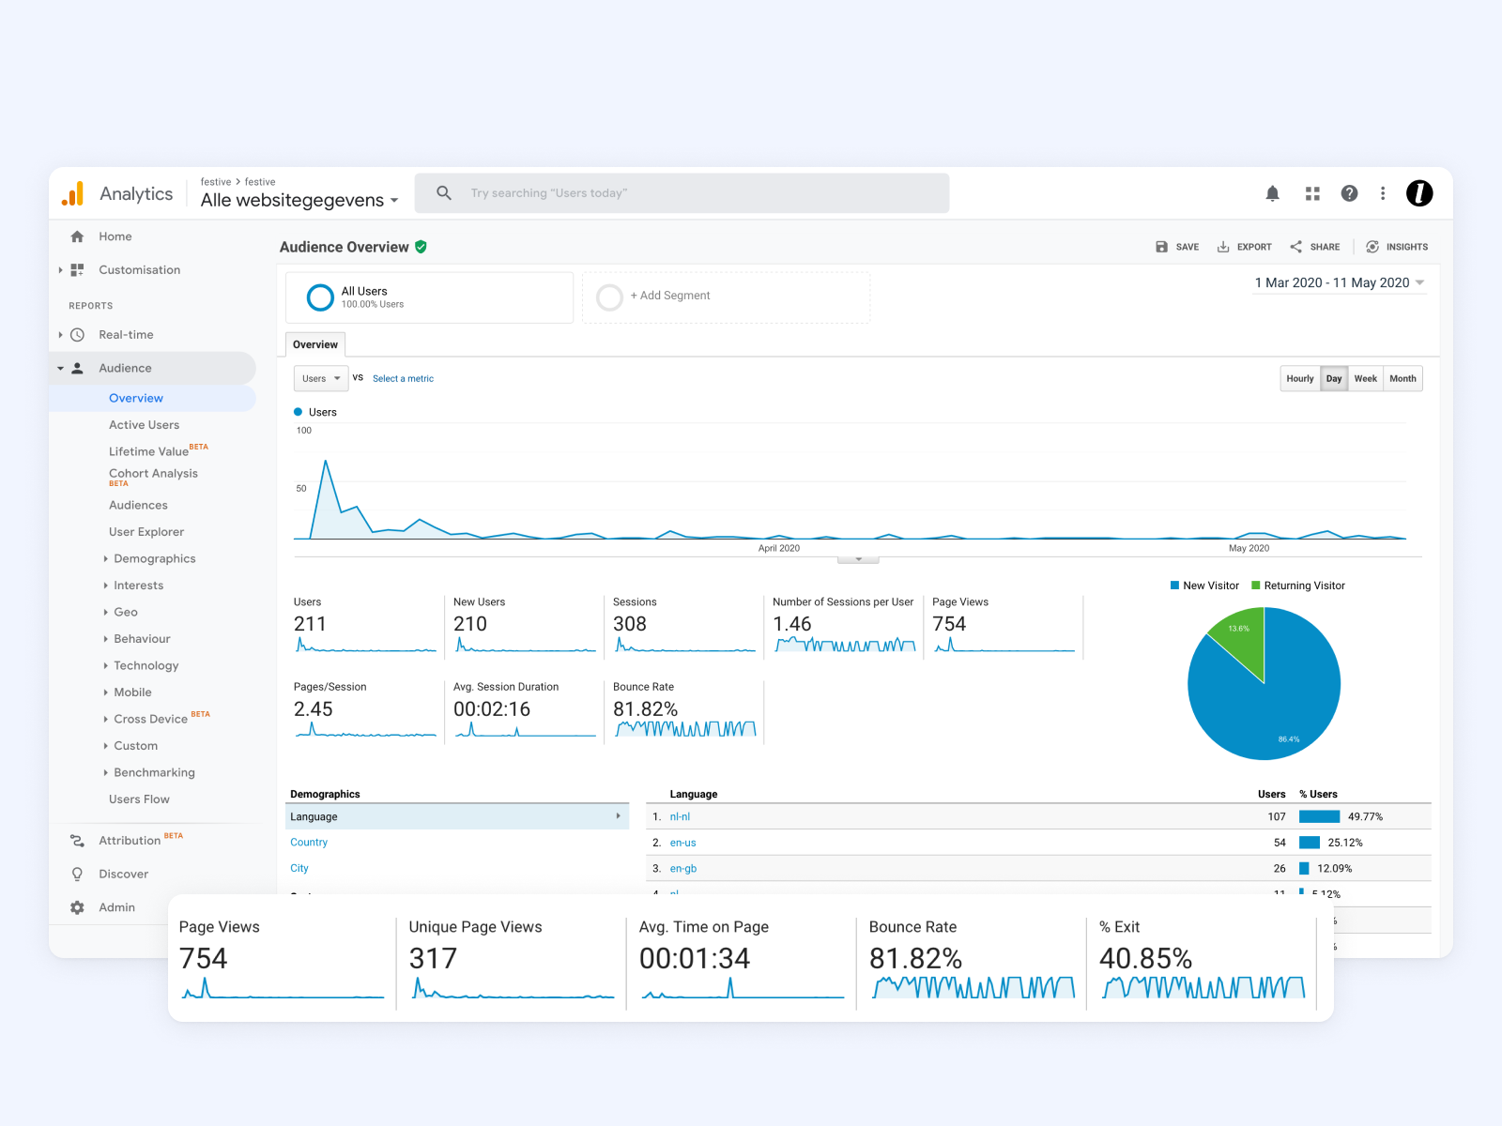Screen dimensions: 1502x1126
Task: Open the notifications bell
Action: (x=1272, y=193)
